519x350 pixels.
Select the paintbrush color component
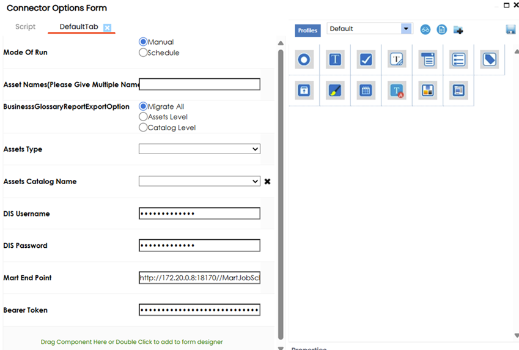pyautogui.click(x=335, y=91)
